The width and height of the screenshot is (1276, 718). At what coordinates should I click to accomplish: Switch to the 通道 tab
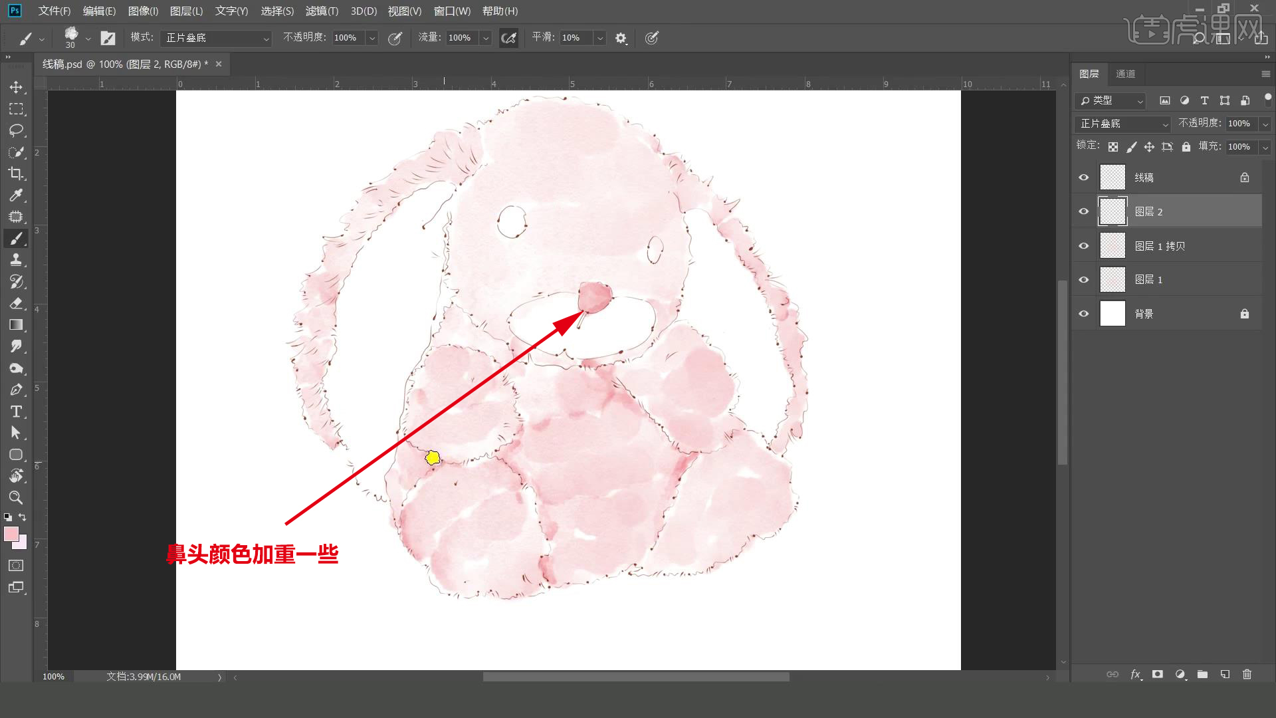tap(1125, 74)
